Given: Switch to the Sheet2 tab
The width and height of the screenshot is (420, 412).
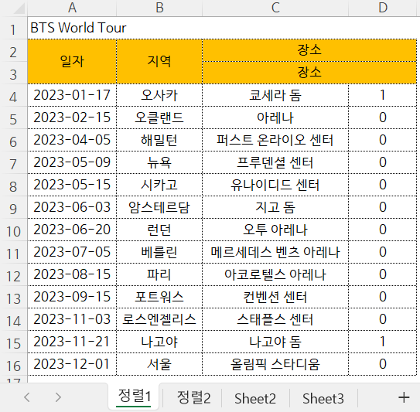Looking at the screenshot, I should point(255,398).
